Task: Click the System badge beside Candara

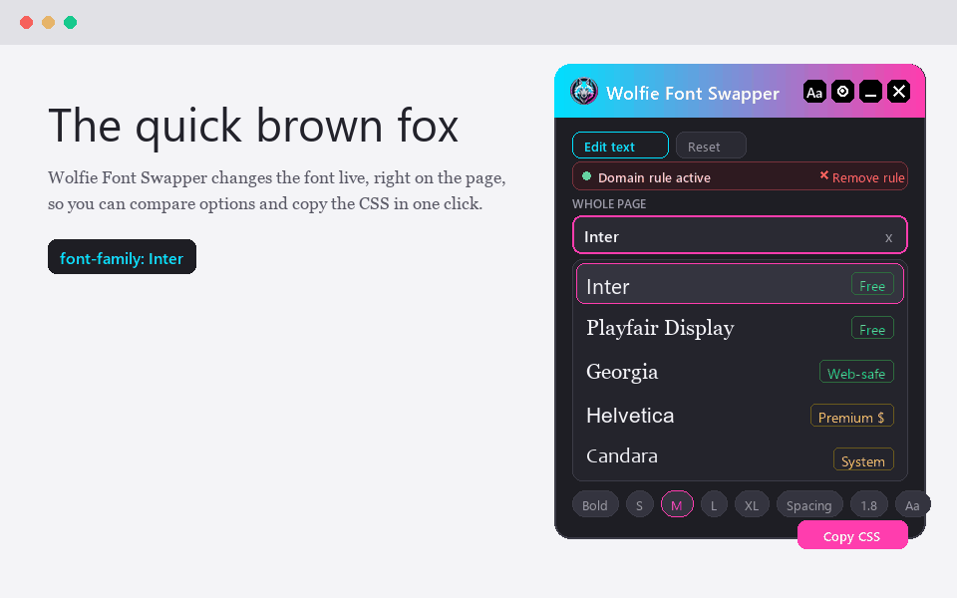Action: pyautogui.click(x=863, y=460)
